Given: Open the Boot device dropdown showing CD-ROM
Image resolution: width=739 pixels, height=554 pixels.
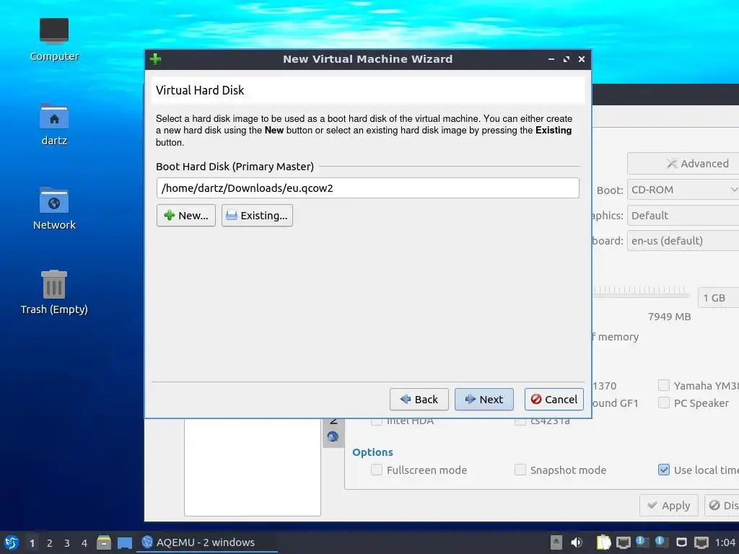Looking at the screenshot, I should tap(683, 190).
